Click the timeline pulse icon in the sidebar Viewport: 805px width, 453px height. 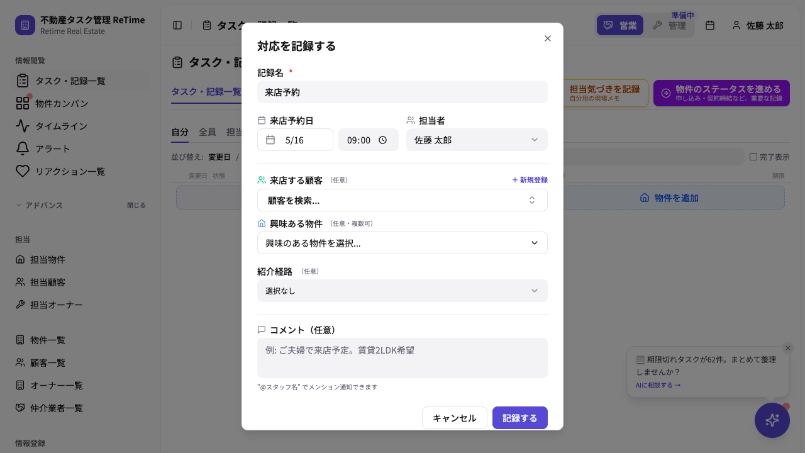pyautogui.click(x=23, y=126)
